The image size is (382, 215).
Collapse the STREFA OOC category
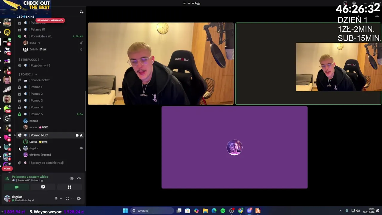click(x=31, y=60)
